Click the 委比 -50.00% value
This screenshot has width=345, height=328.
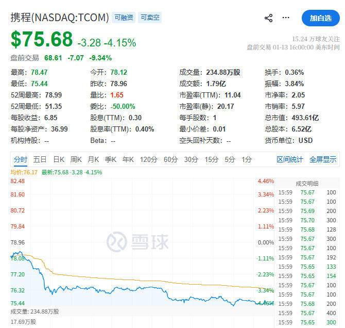tap(123, 106)
